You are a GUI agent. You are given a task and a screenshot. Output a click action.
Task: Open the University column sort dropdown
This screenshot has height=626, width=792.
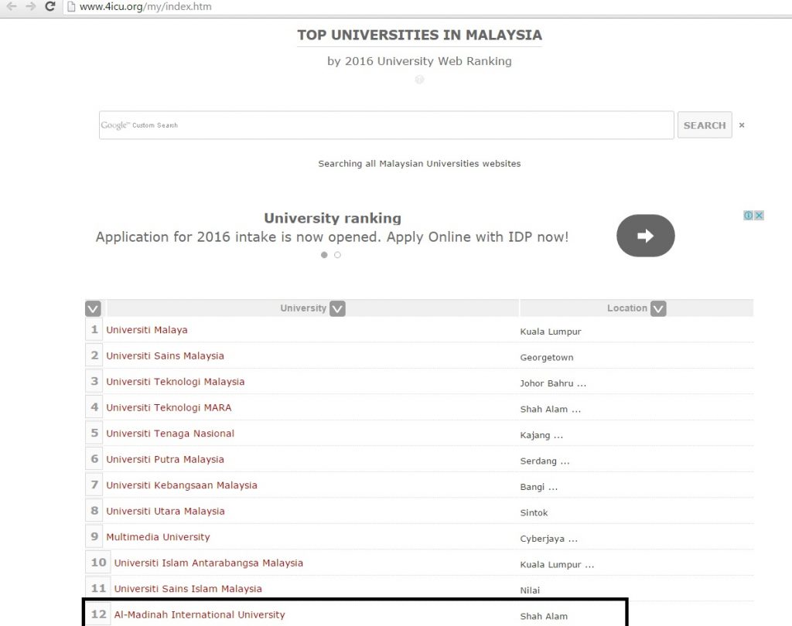pyautogui.click(x=337, y=309)
